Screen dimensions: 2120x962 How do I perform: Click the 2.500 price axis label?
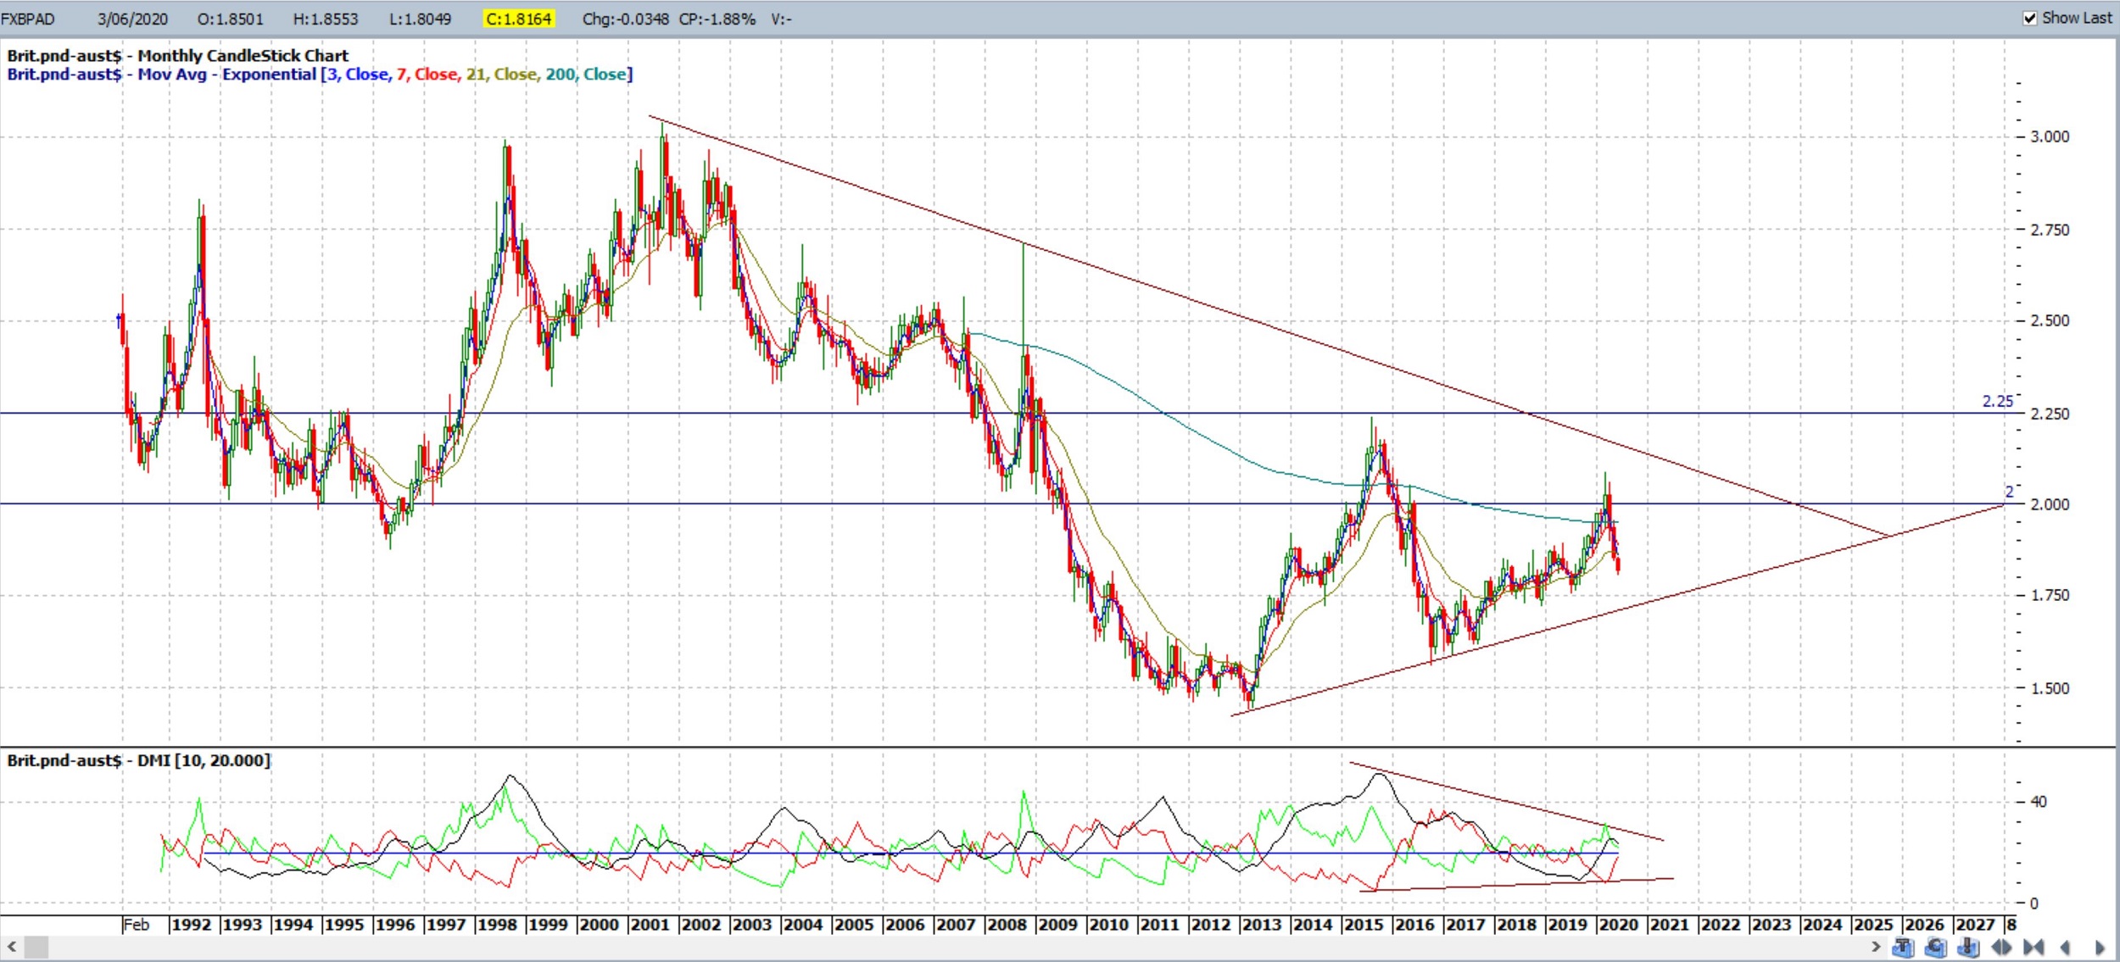tap(2050, 320)
